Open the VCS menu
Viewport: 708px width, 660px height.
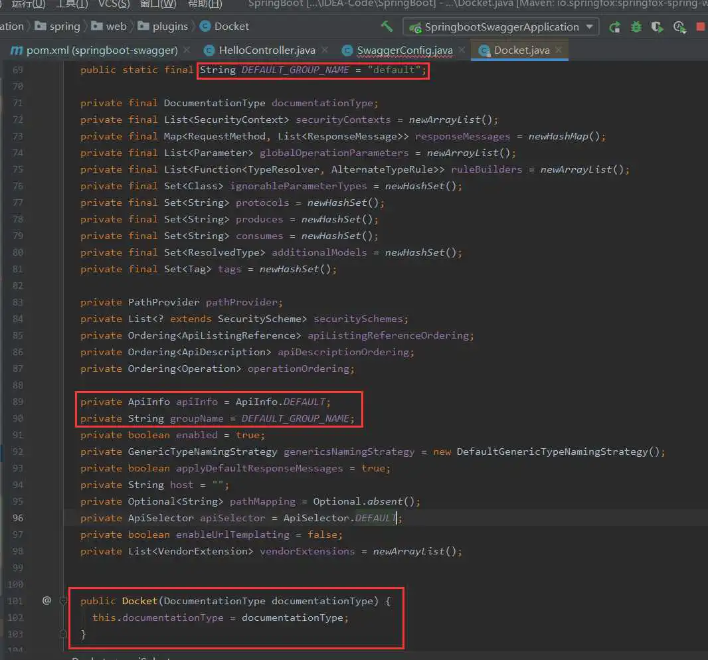coord(114,4)
